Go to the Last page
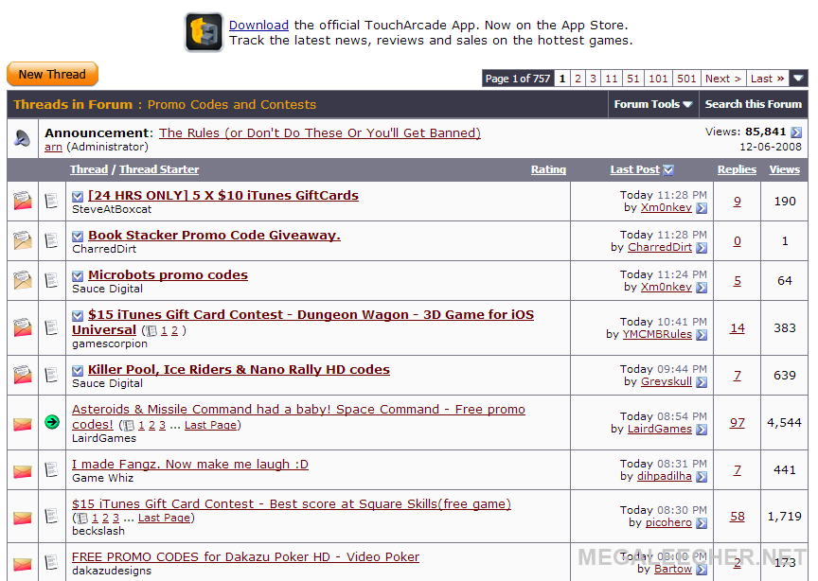This screenshot has height=581, width=818. (x=767, y=79)
